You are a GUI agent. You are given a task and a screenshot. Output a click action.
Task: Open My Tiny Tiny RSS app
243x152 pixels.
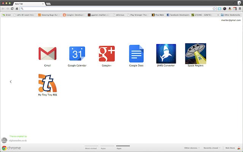click(47, 83)
